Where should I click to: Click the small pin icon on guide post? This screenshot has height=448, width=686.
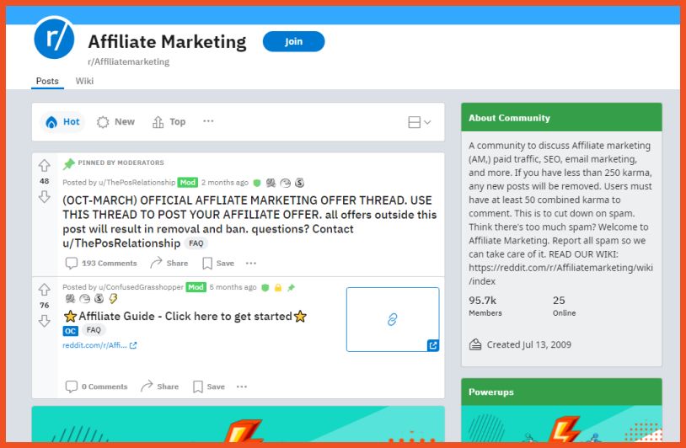click(291, 288)
